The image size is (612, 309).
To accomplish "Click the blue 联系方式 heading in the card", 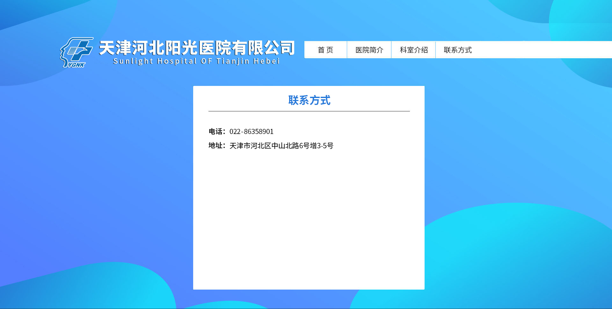I will (309, 100).
